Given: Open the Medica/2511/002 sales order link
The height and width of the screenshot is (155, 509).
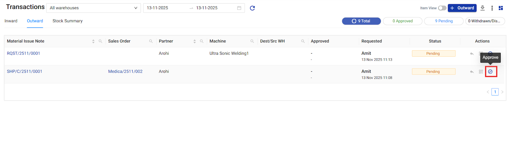Looking at the screenshot, I should click(125, 72).
